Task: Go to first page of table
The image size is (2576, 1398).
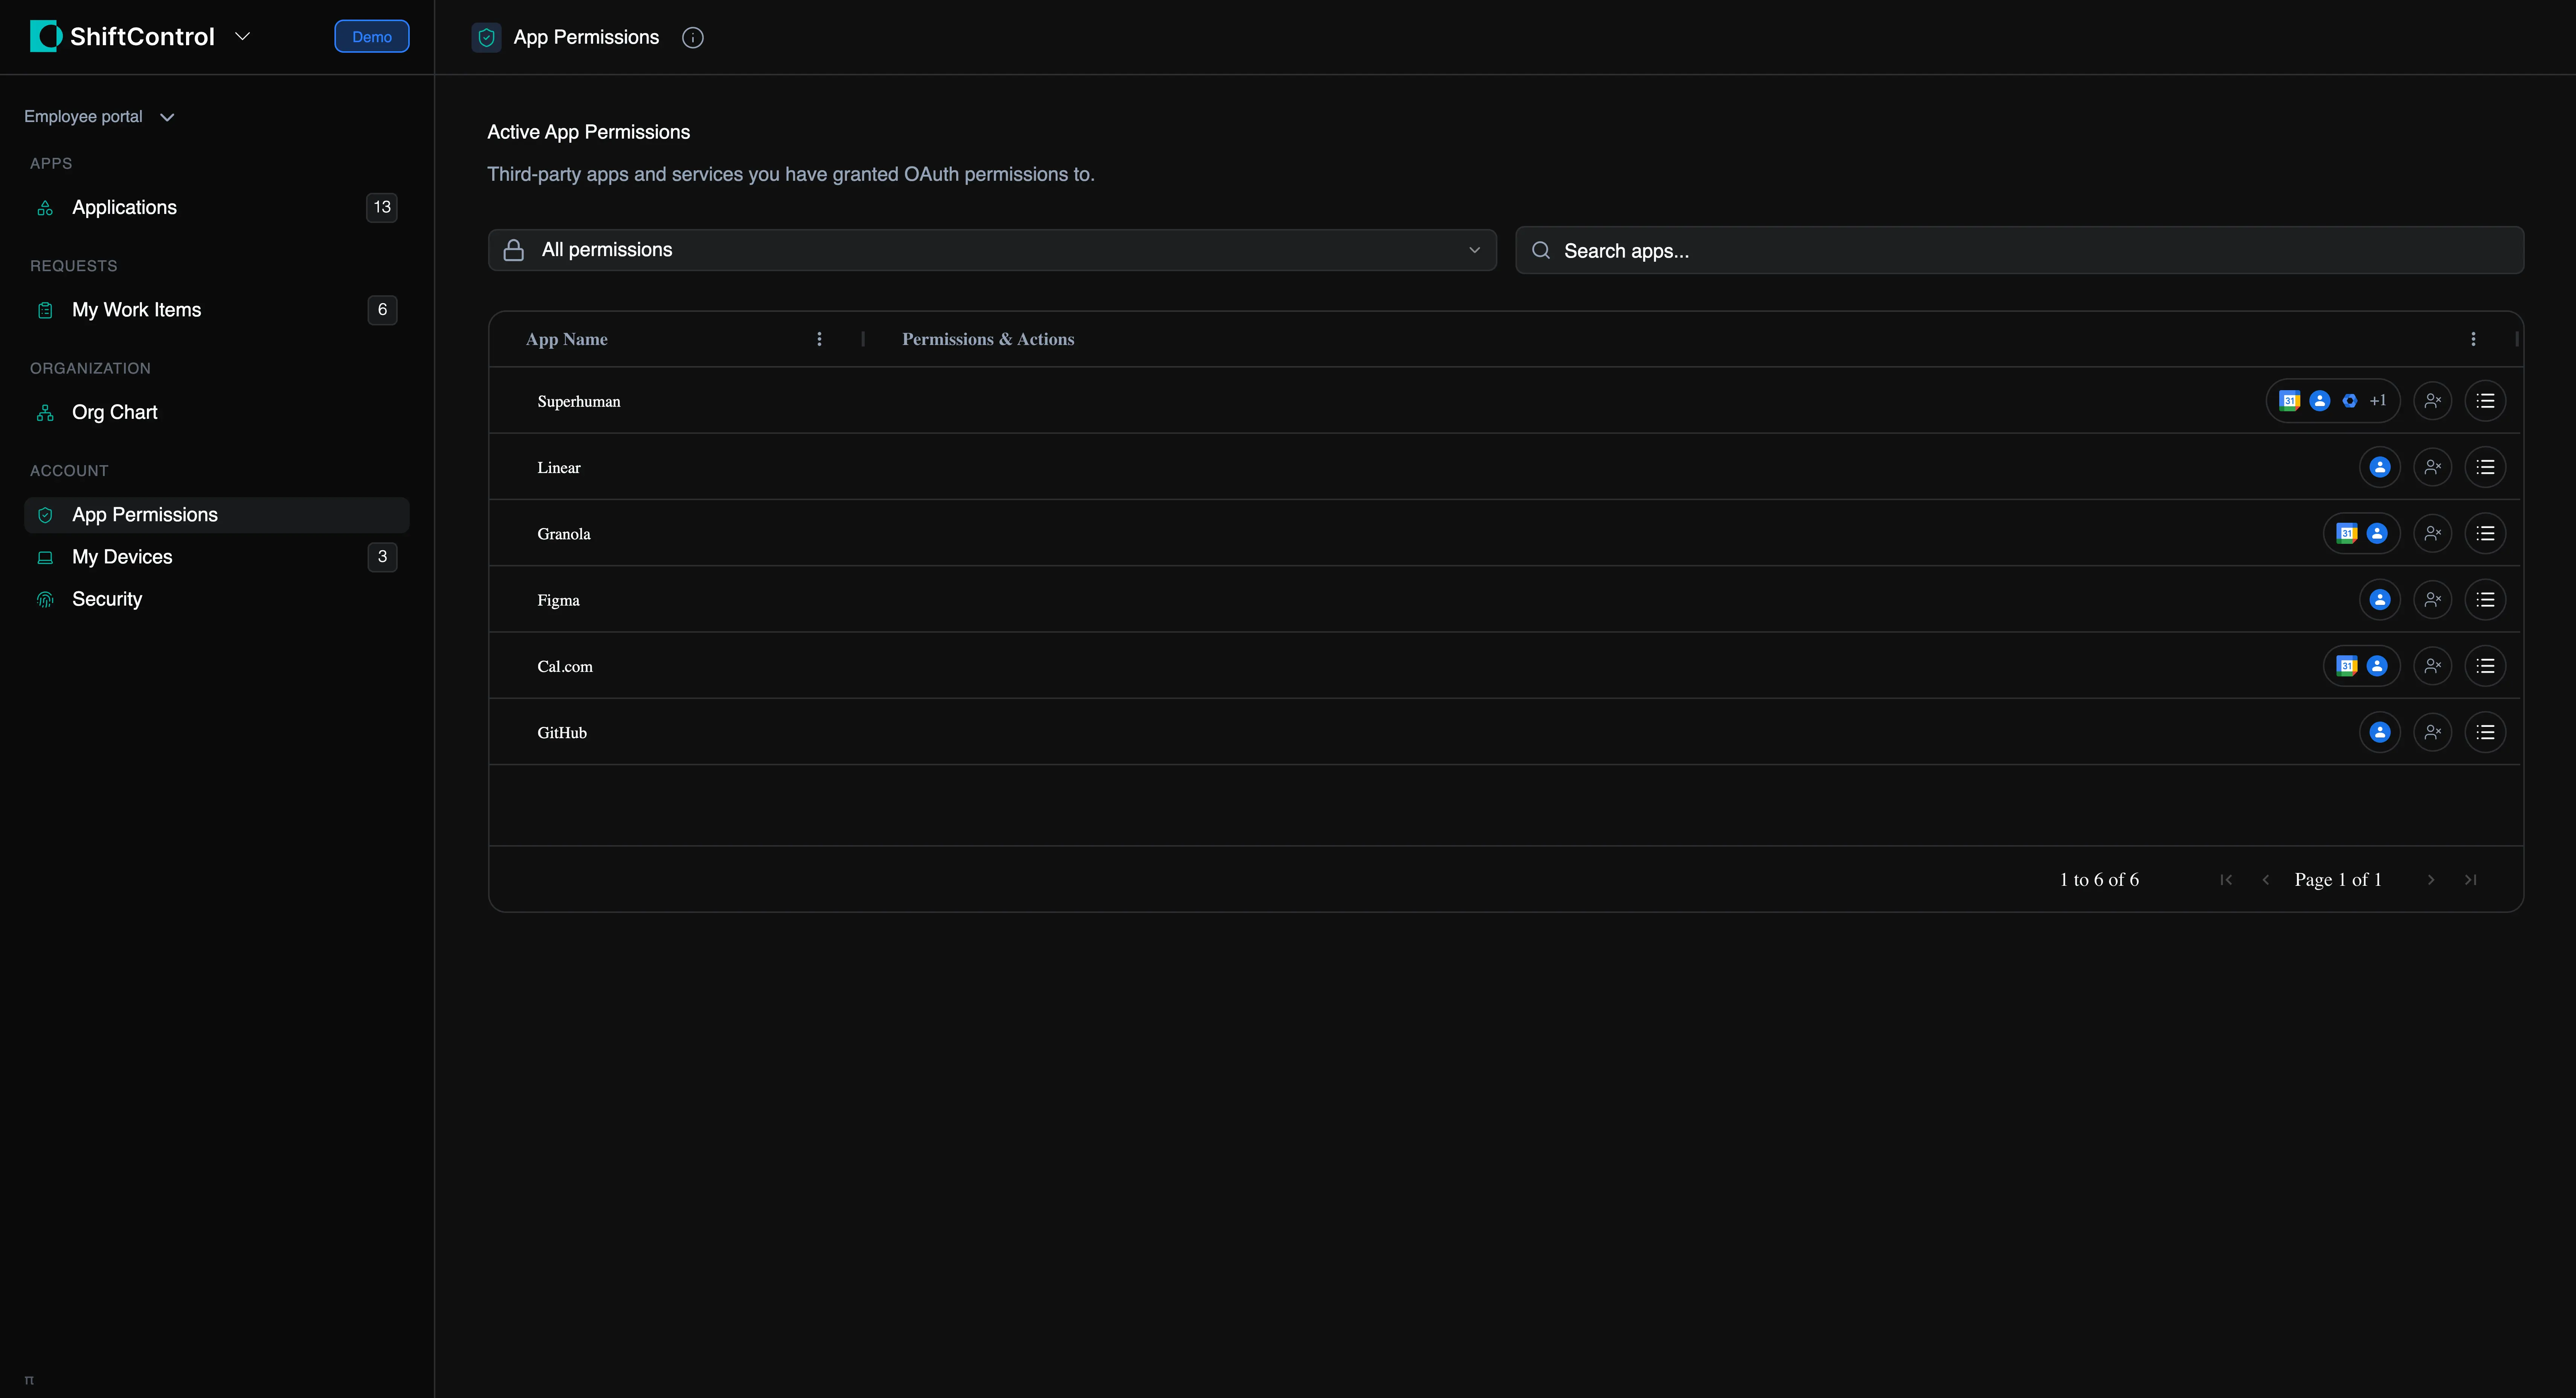Action: [2226, 880]
